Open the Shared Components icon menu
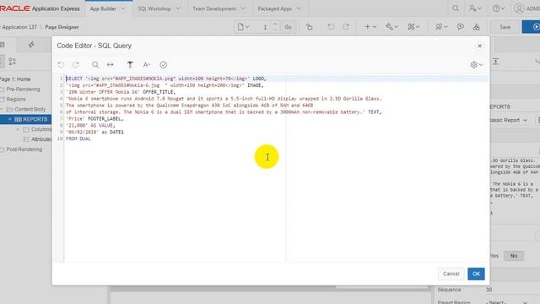540x304 pixels. [x=413, y=27]
